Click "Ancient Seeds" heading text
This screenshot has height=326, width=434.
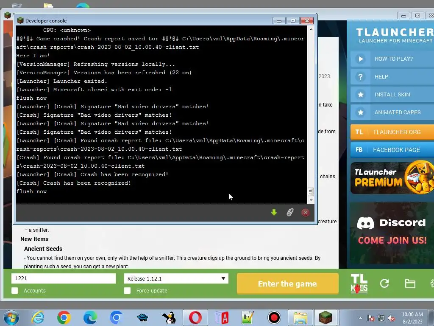pyautogui.click(x=43, y=249)
